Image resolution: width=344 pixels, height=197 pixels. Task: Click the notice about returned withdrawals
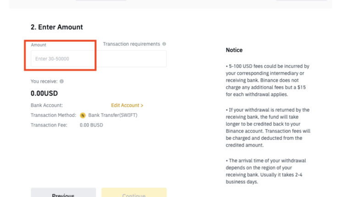[268, 127]
